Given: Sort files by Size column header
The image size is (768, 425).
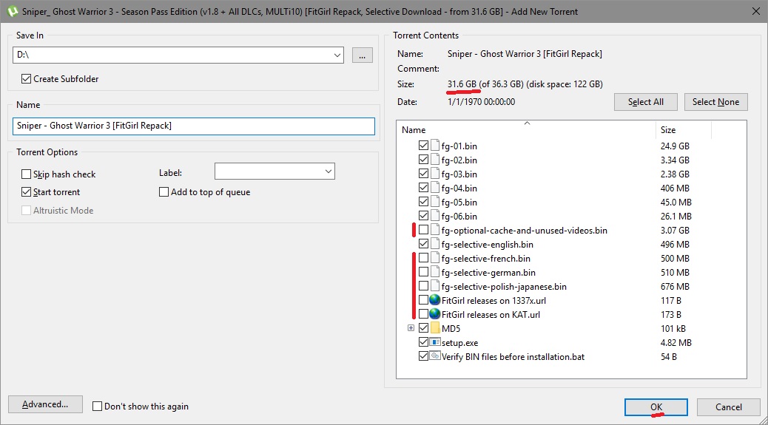Looking at the screenshot, I should click(683, 129).
